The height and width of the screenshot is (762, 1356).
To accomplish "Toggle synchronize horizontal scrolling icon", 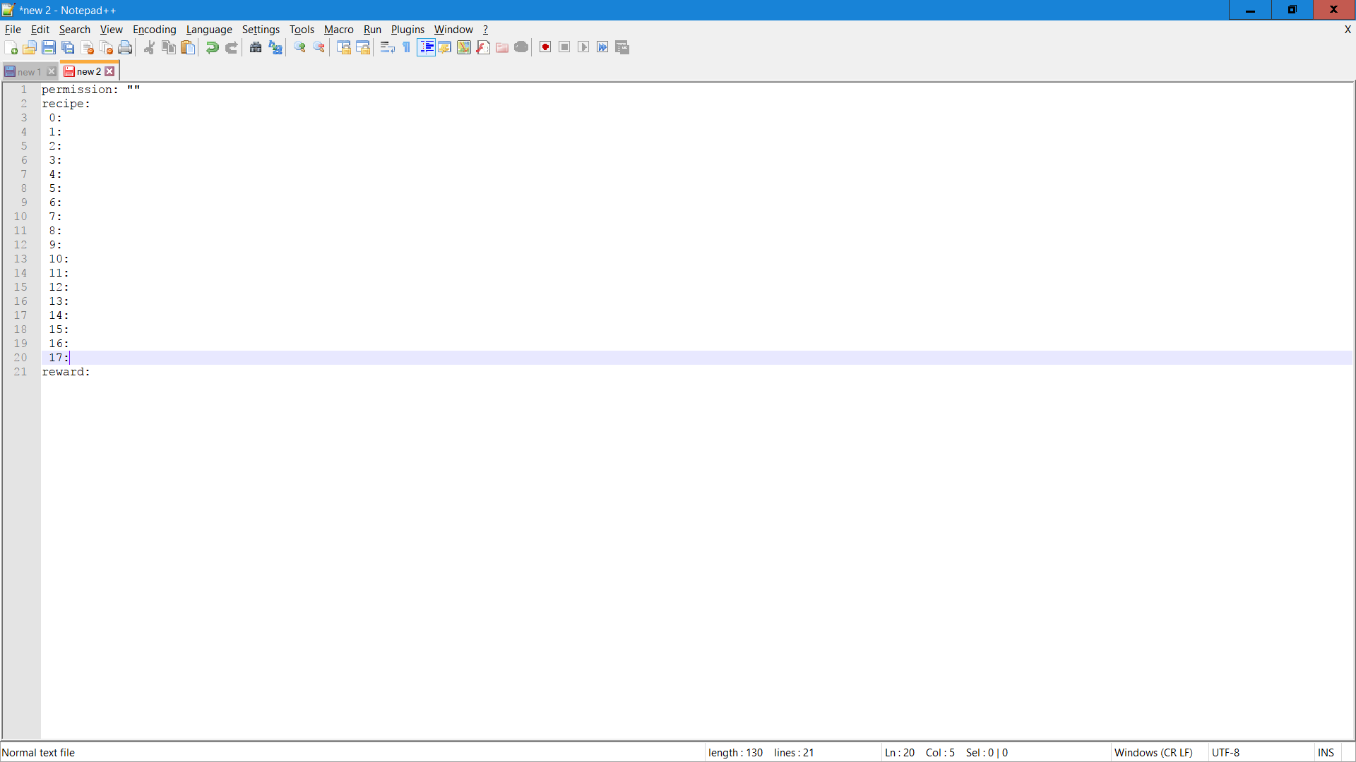I will tap(362, 47).
